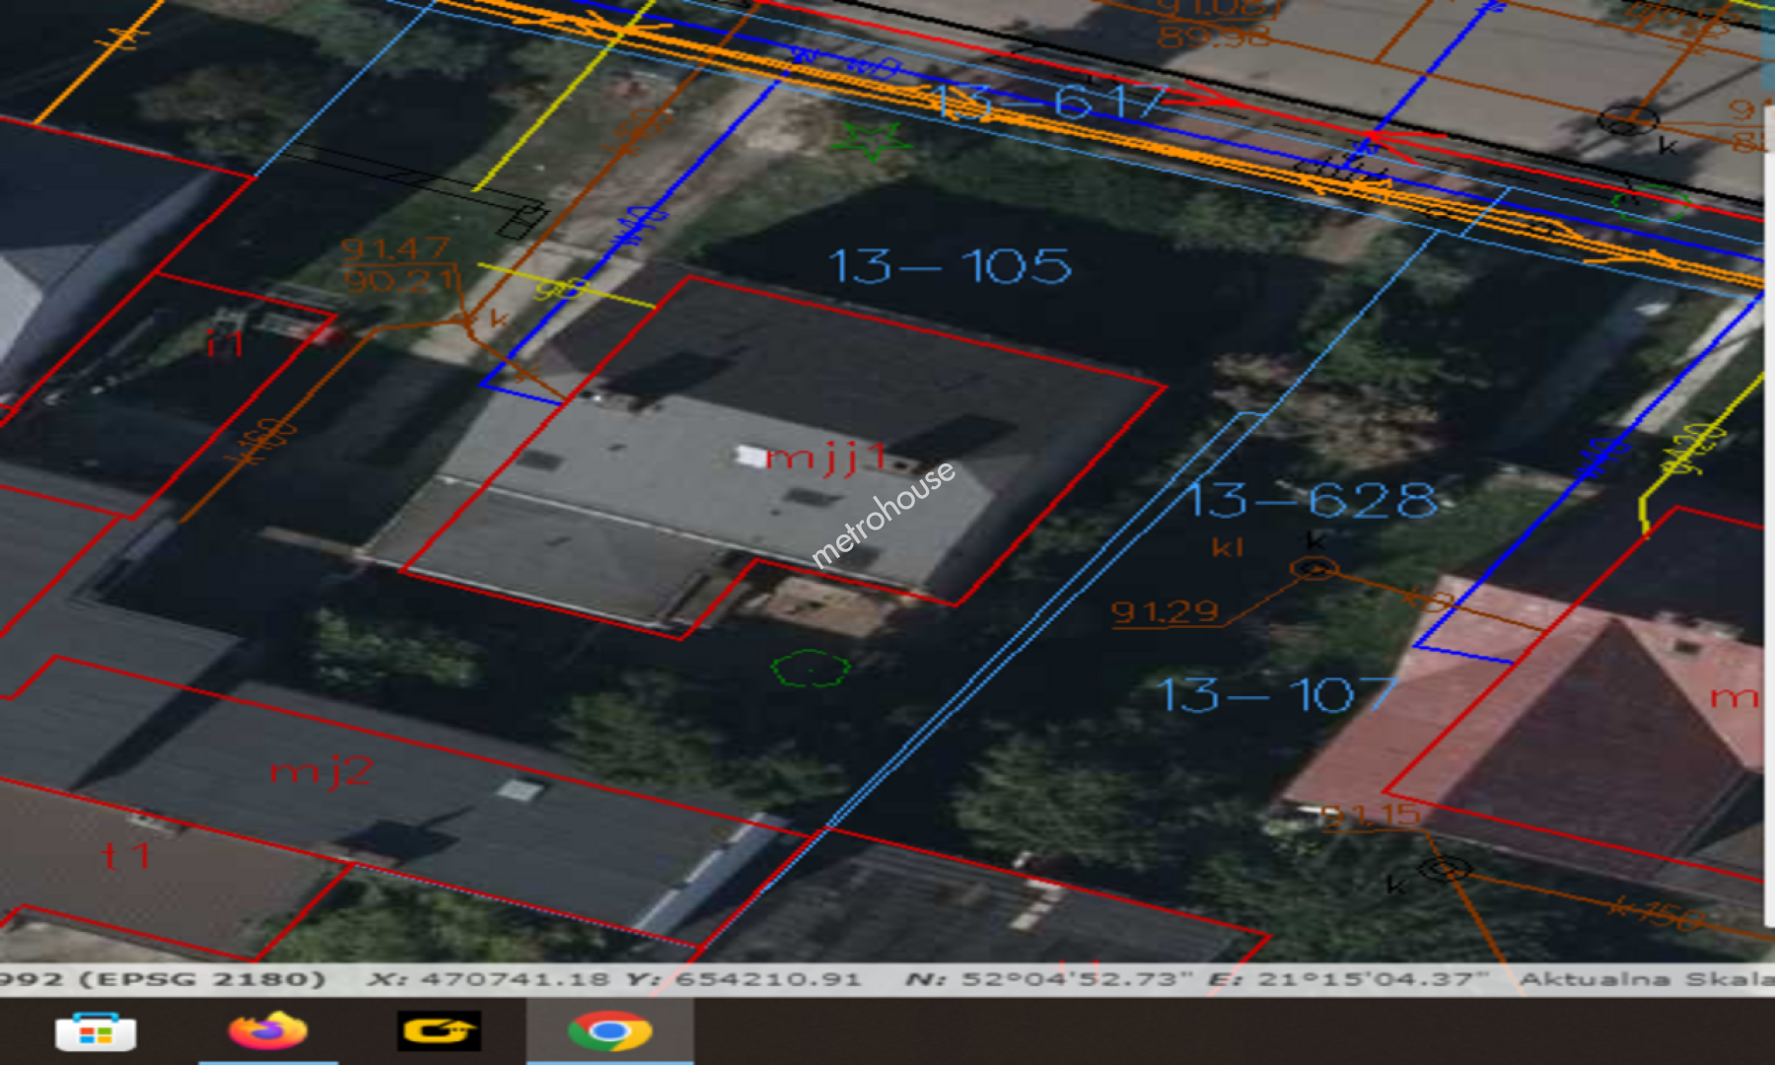1775x1065 pixels.
Task: Click the elevation value 91.47
Action: pyautogui.click(x=395, y=248)
